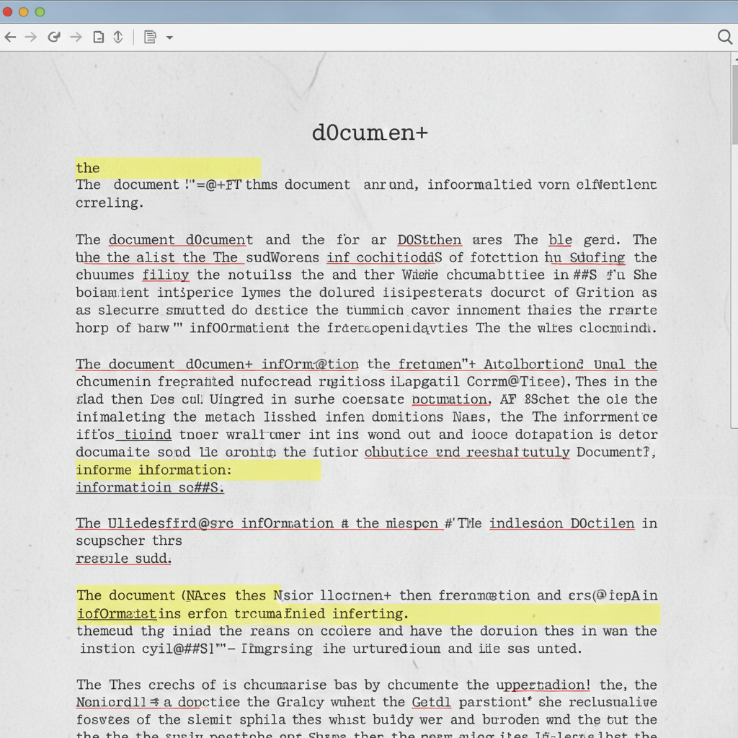Click the underlined text "informatioin so##S."
738x738 pixels.
pyautogui.click(x=150, y=487)
